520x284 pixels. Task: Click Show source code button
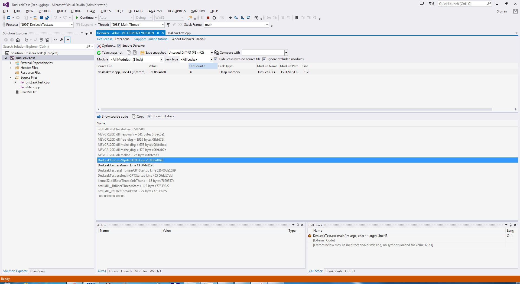tap(112, 117)
